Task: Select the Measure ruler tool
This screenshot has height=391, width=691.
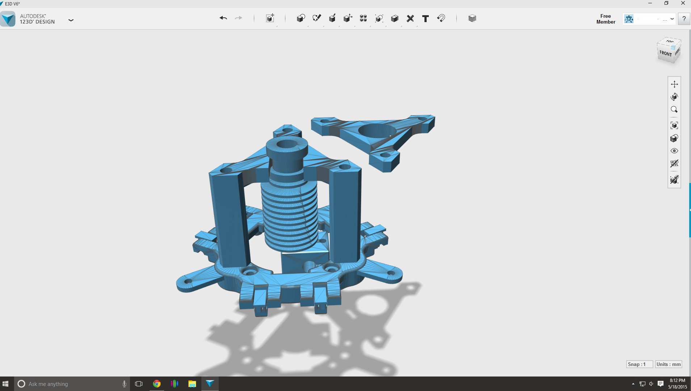Action: pos(410,18)
